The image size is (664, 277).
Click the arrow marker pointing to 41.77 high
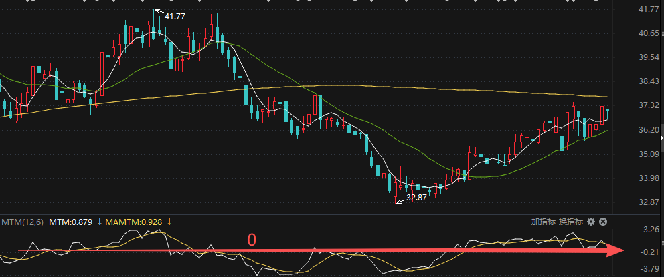click(x=158, y=11)
